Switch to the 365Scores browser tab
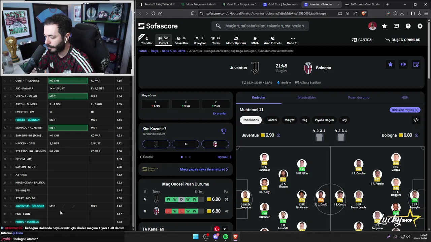The width and height of the screenshot is (431, 242). tap(362, 4)
